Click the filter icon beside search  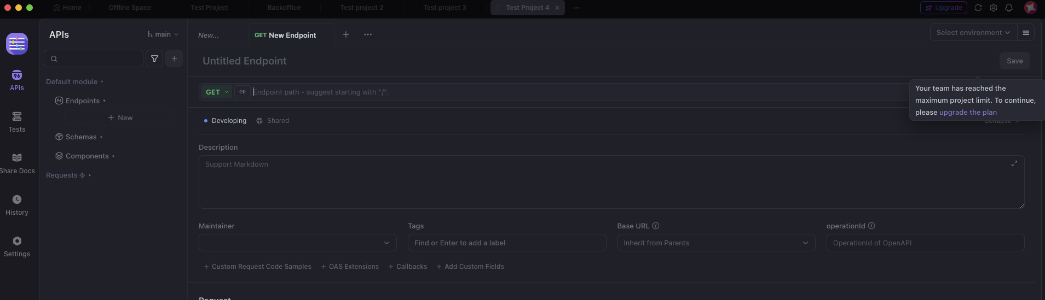(x=155, y=58)
